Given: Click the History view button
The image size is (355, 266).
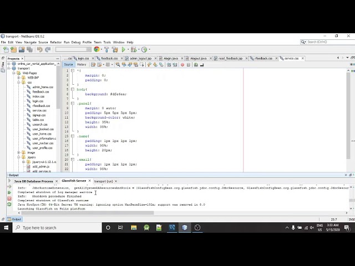Looking at the screenshot, I should (x=82, y=64).
